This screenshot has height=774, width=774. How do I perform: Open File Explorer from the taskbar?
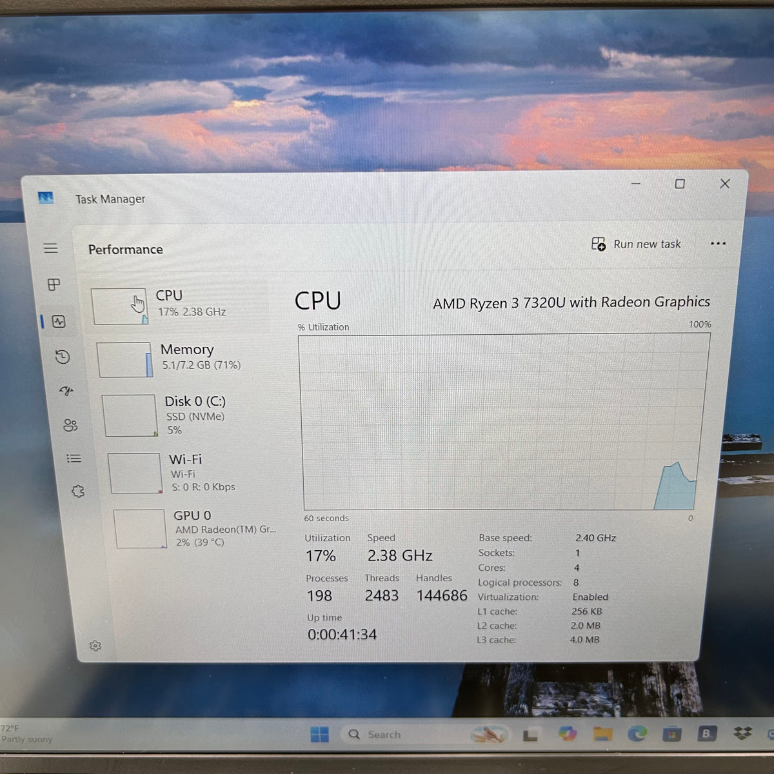click(602, 734)
